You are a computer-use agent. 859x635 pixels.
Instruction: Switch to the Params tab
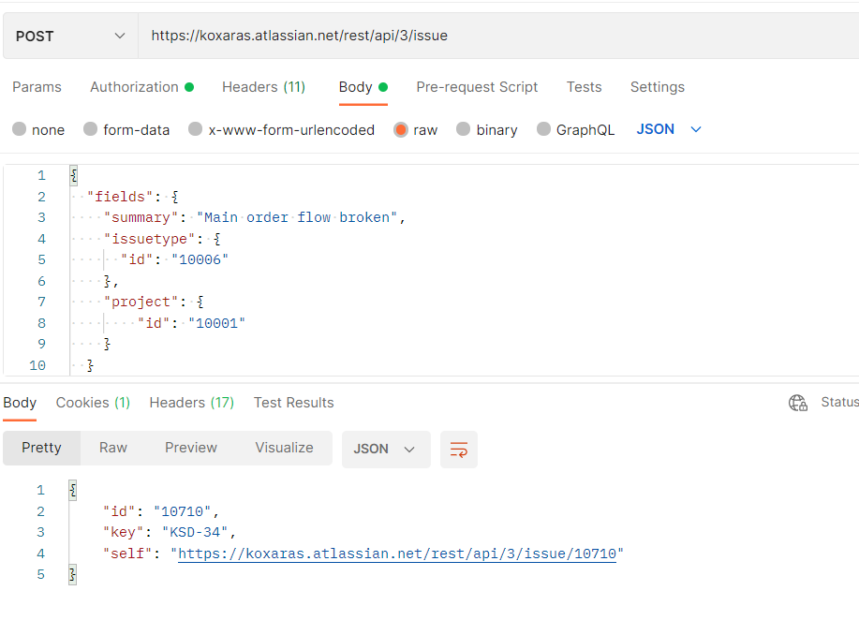37,87
